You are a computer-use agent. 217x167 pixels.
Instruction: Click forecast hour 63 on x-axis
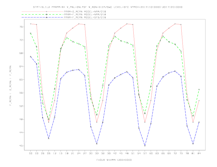pyautogui.click(x=157, y=153)
